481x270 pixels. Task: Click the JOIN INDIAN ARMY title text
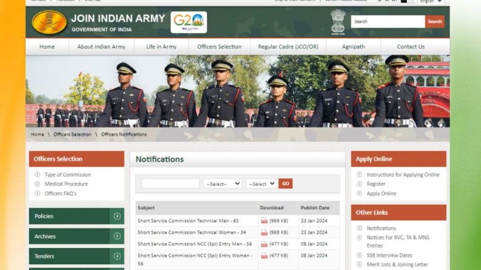(x=118, y=18)
